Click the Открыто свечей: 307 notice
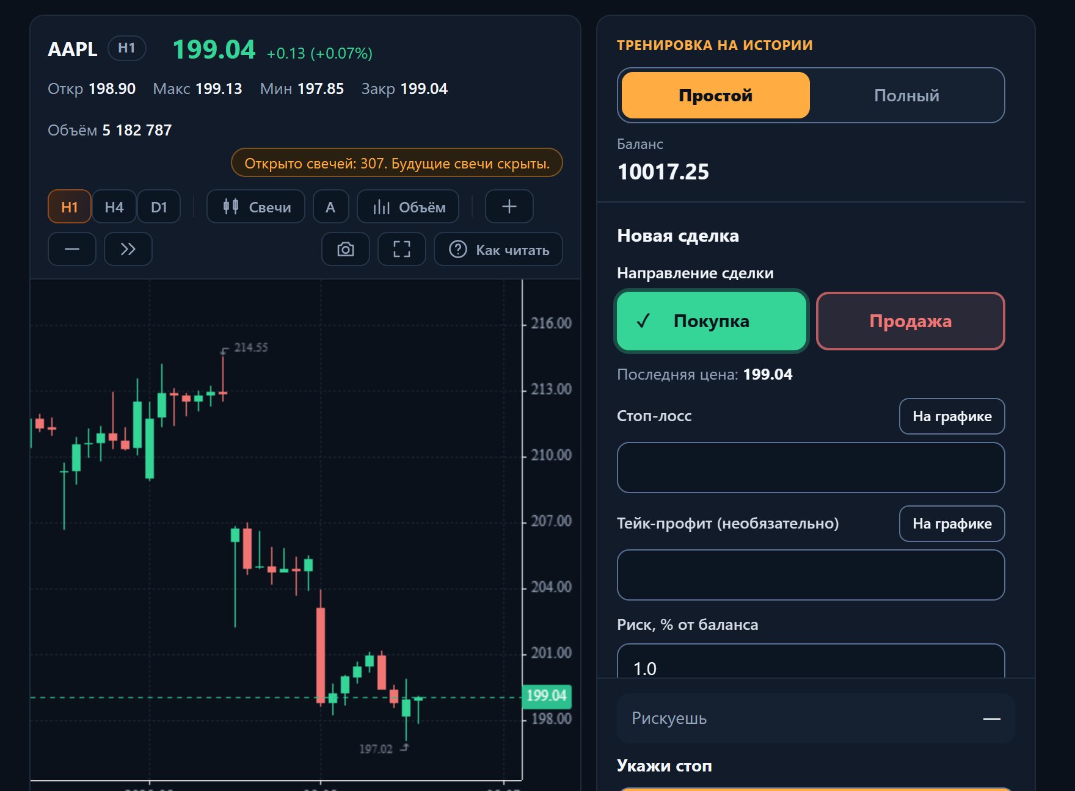The width and height of the screenshot is (1075, 791). point(397,163)
